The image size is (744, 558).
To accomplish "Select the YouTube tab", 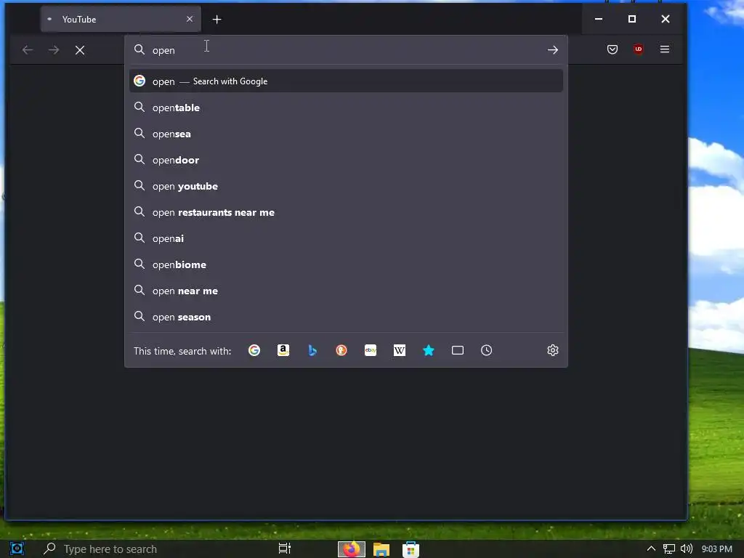I will [121, 19].
